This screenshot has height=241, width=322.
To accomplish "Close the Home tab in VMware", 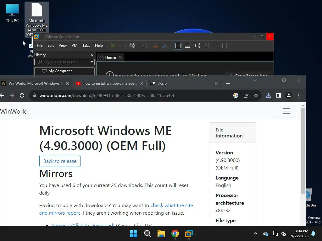I will pos(120,57).
